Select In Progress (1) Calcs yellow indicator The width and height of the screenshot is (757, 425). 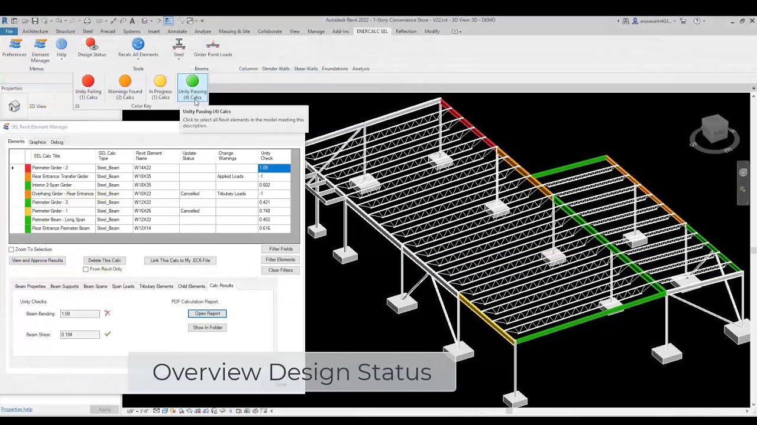(160, 87)
